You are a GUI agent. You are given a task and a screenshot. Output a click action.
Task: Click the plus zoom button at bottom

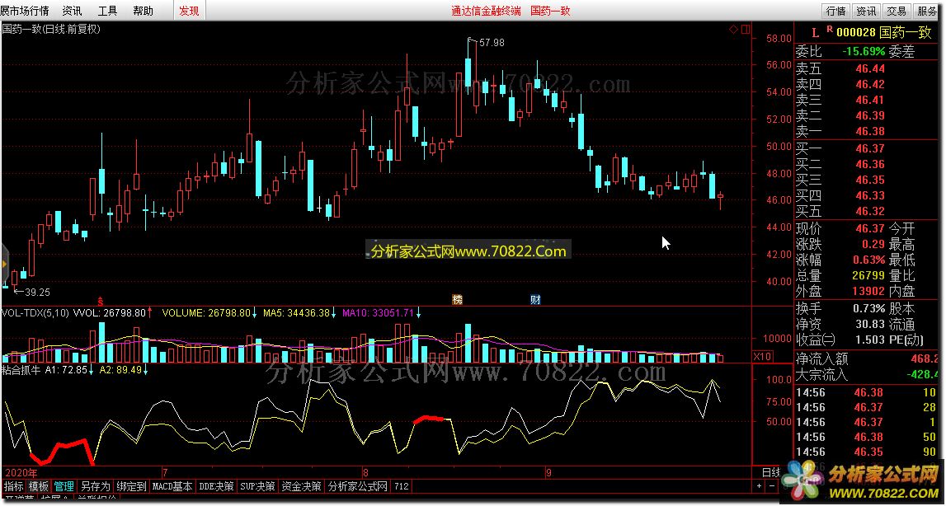[x=759, y=486]
